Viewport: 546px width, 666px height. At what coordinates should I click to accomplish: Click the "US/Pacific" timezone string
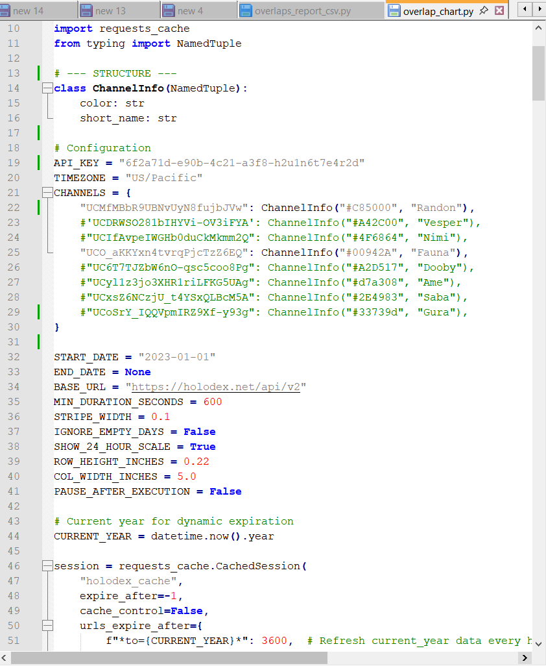click(x=164, y=178)
